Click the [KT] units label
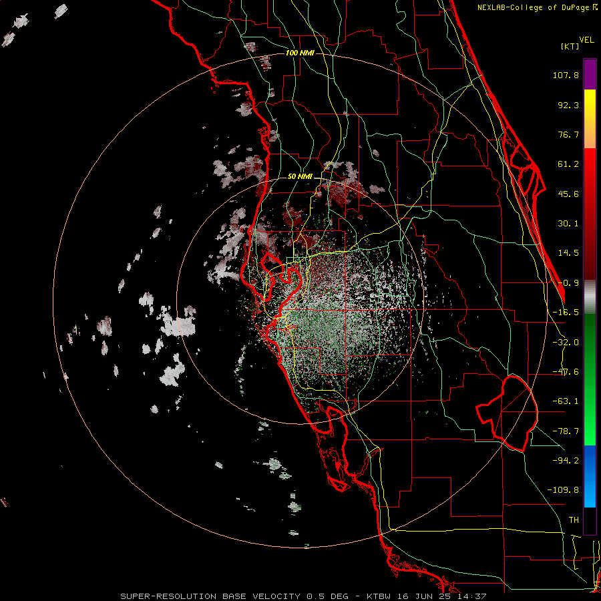 [570, 46]
